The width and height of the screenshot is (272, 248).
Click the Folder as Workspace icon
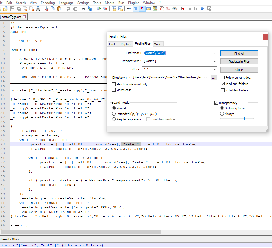(168, 9)
